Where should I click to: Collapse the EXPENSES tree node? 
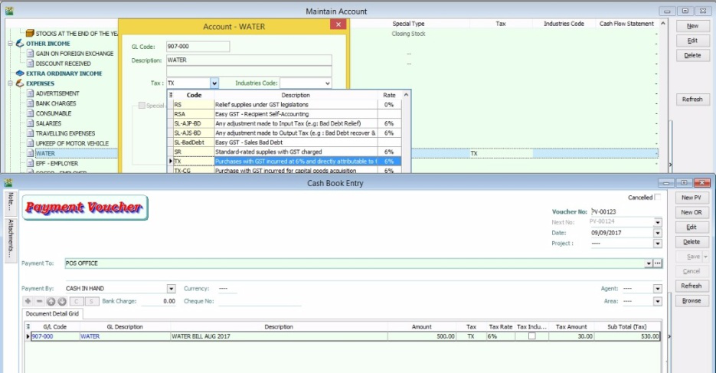[10, 83]
